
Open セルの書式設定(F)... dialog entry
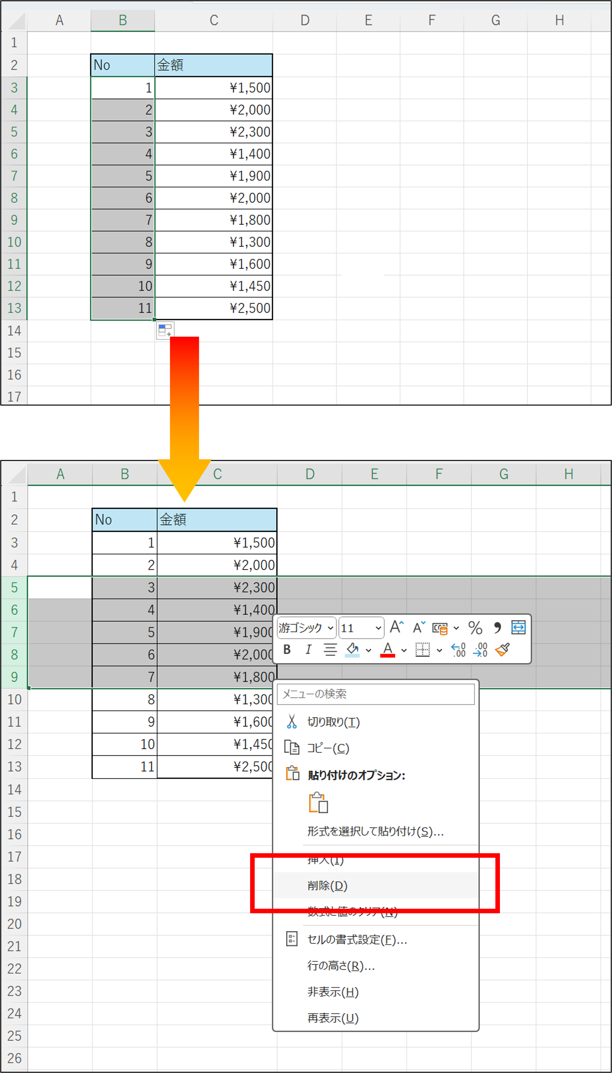coord(357,940)
